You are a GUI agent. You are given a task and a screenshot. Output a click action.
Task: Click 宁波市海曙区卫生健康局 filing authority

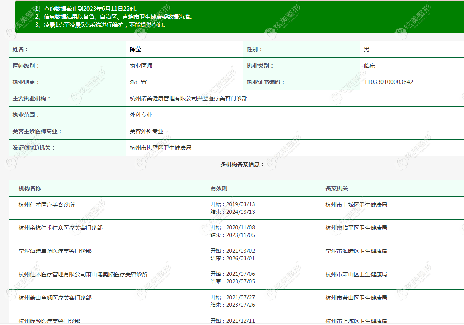356,251
